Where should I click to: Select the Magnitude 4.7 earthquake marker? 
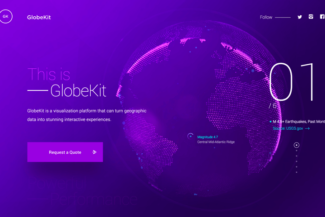[x=190, y=136]
